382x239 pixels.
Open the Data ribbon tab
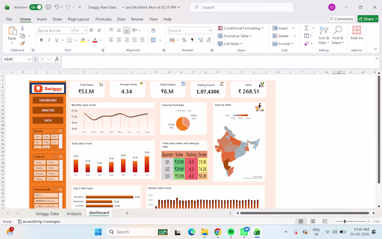121,19
